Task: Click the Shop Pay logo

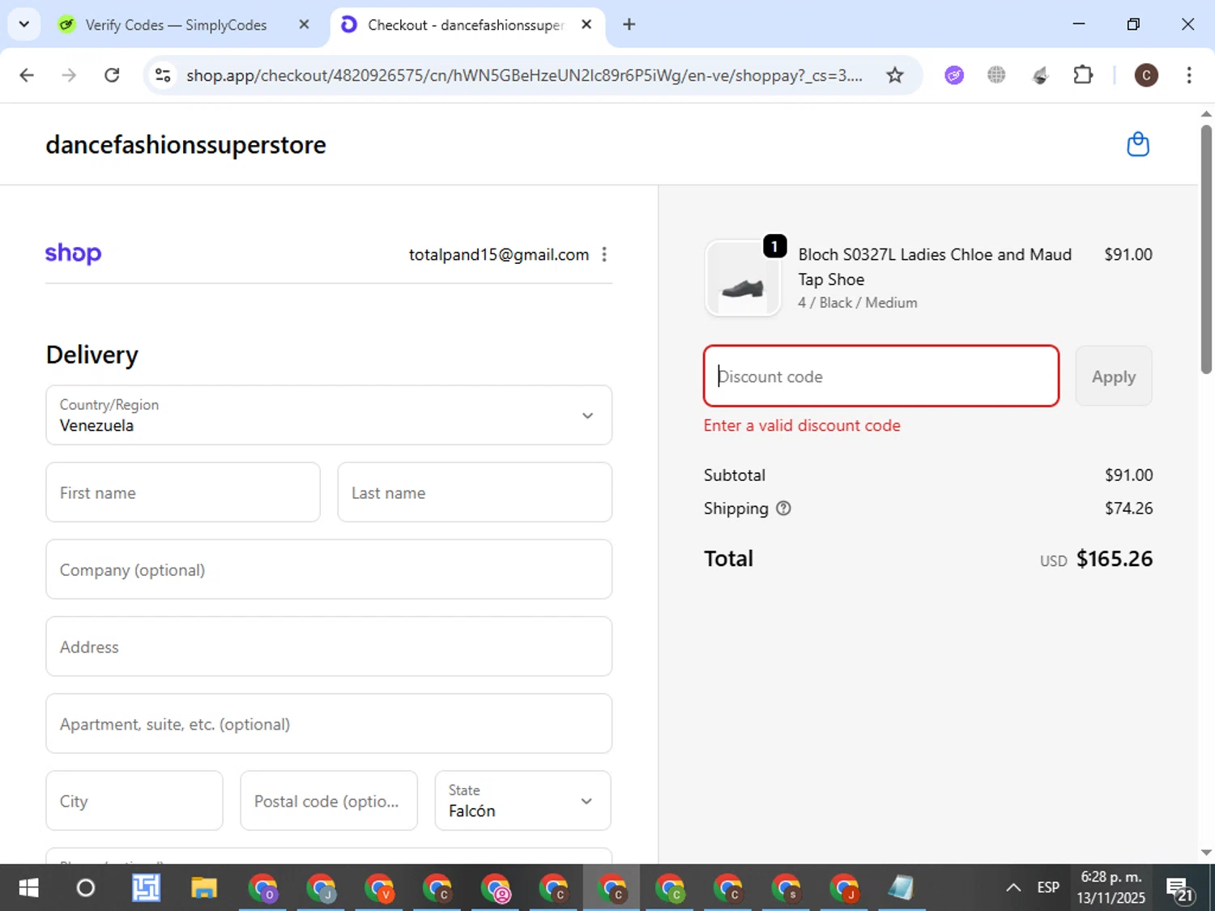Action: coord(73,253)
